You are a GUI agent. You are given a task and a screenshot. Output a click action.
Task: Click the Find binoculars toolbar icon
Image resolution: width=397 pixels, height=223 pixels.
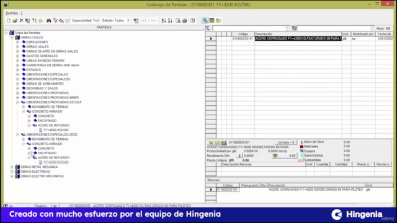click(48, 20)
